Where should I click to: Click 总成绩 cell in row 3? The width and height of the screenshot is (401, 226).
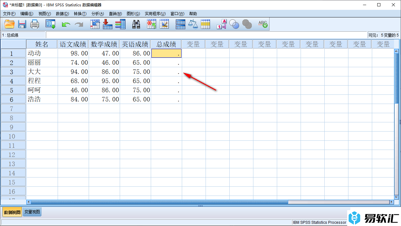(x=166, y=72)
